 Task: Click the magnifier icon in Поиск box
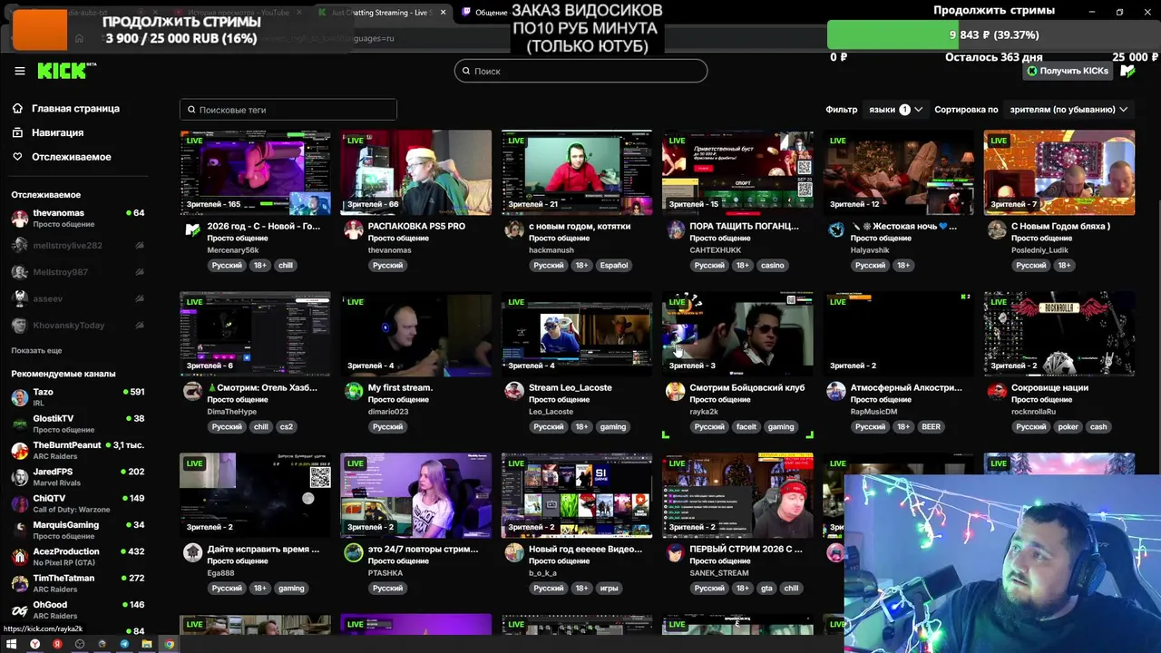click(466, 71)
